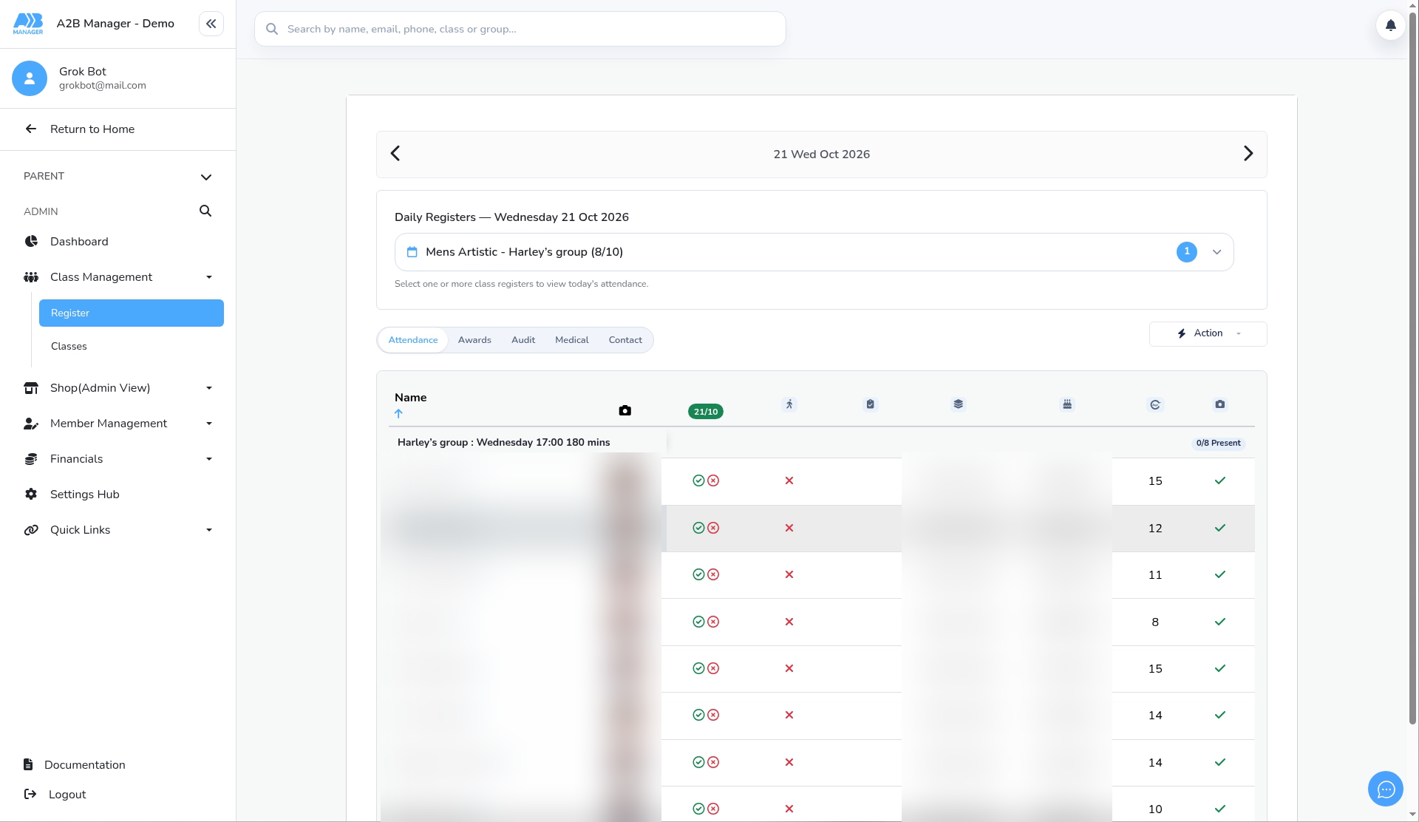This screenshot has height=822, width=1419.
Task: Click the A2B Manager logo
Action: 28,24
